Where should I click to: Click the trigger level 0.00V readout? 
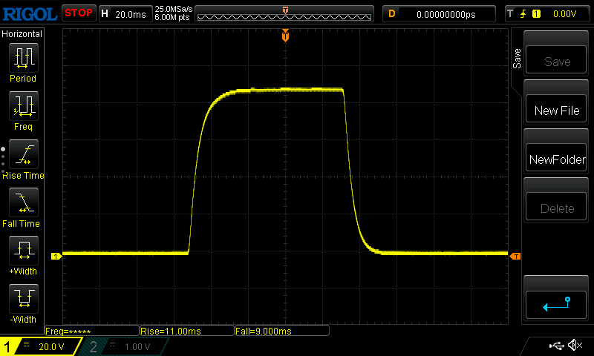point(564,14)
